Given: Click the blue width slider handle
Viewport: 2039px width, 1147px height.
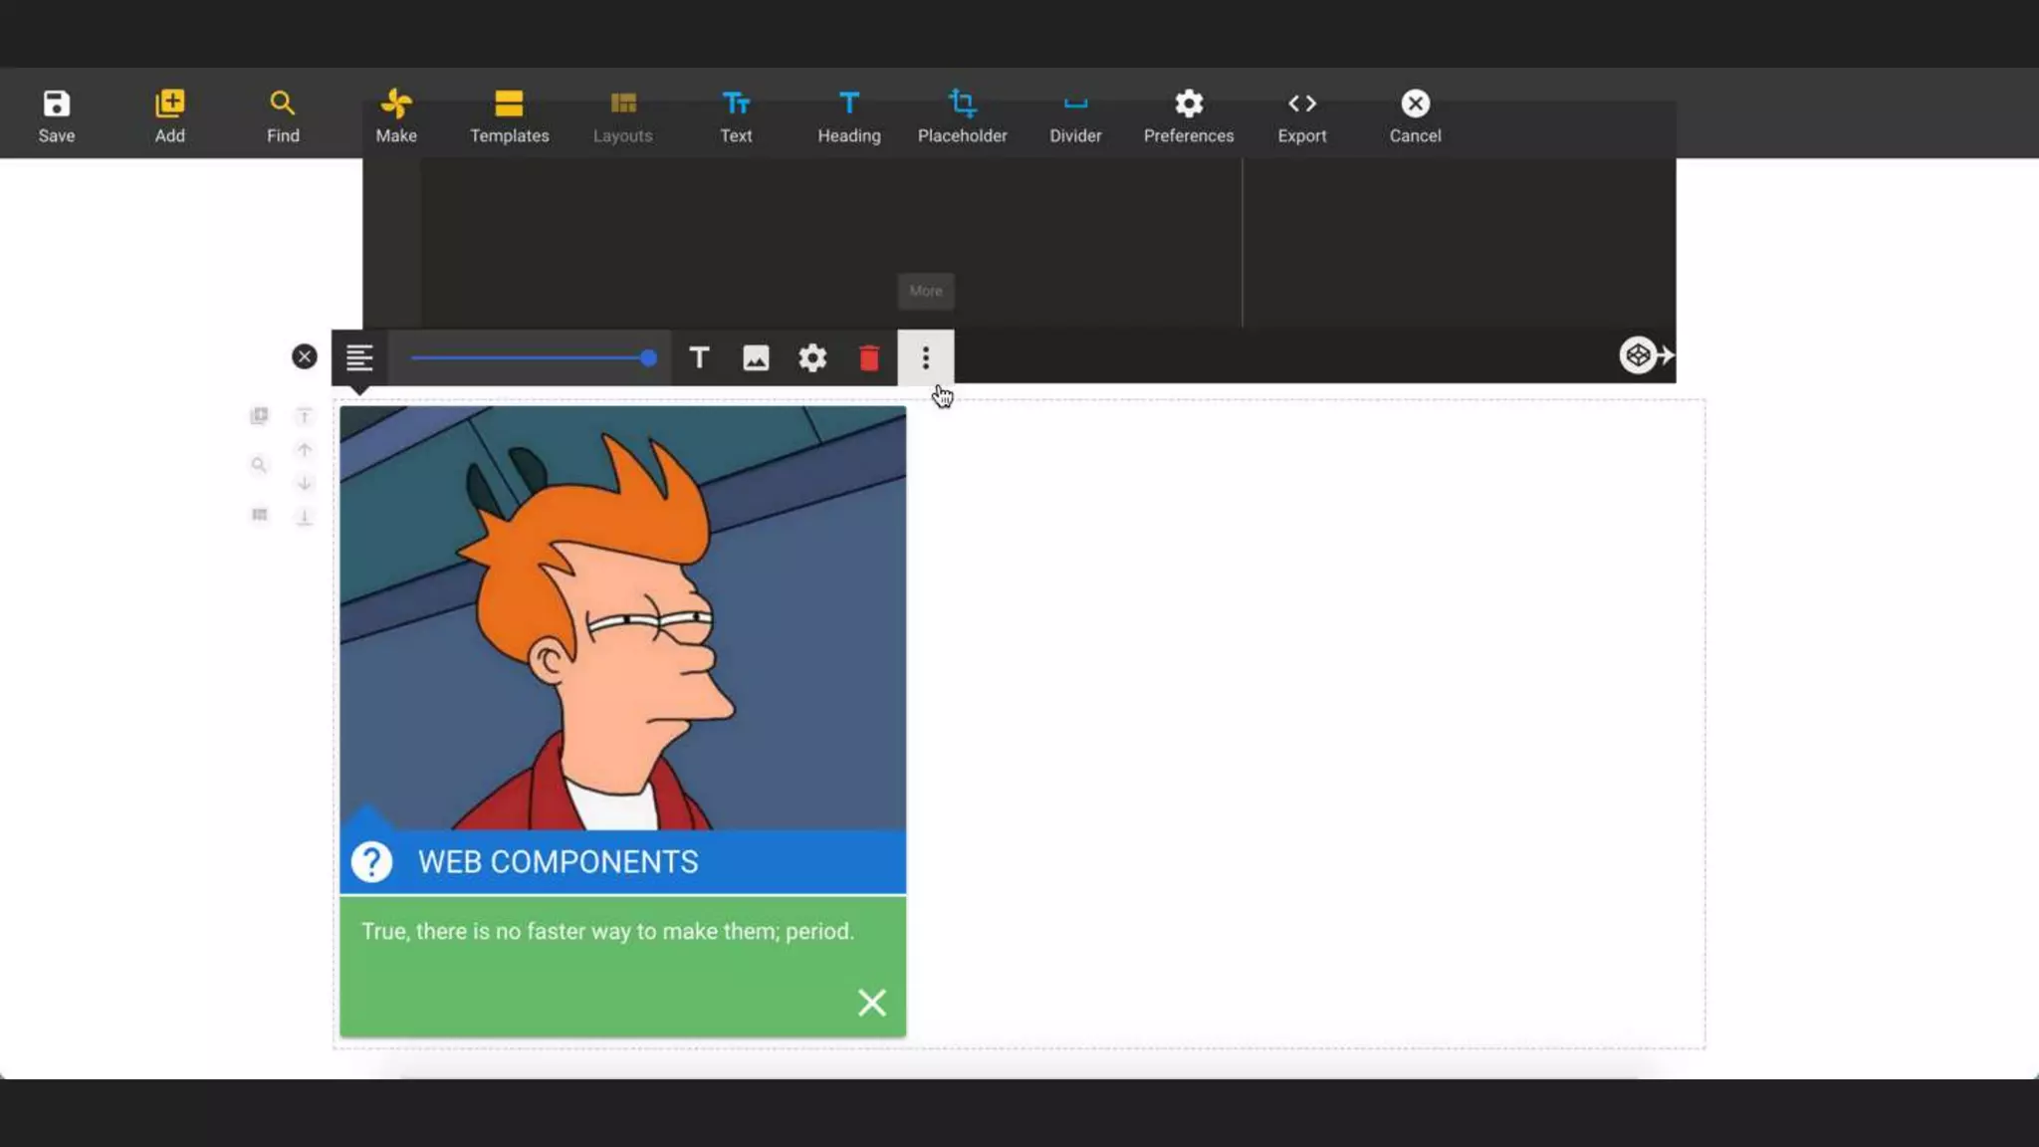Looking at the screenshot, I should click(x=648, y=357).
